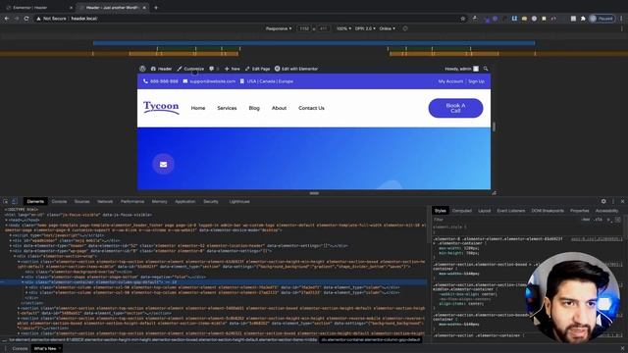The image size is (628, 353).
Task: Open the Console drawer tab at bottom
Action: click(x=20, y=349)
